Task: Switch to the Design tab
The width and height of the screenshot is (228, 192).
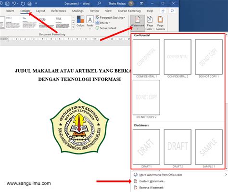Action: pyautogui.click(x=25, y=11)
